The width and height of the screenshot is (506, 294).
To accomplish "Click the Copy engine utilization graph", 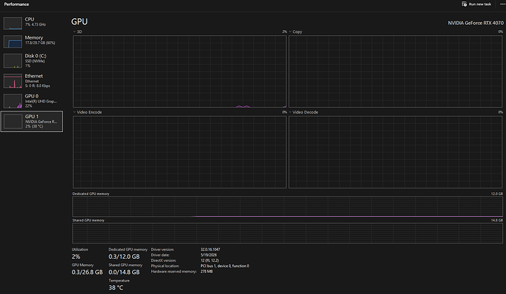I will click(x=395, y=71).
